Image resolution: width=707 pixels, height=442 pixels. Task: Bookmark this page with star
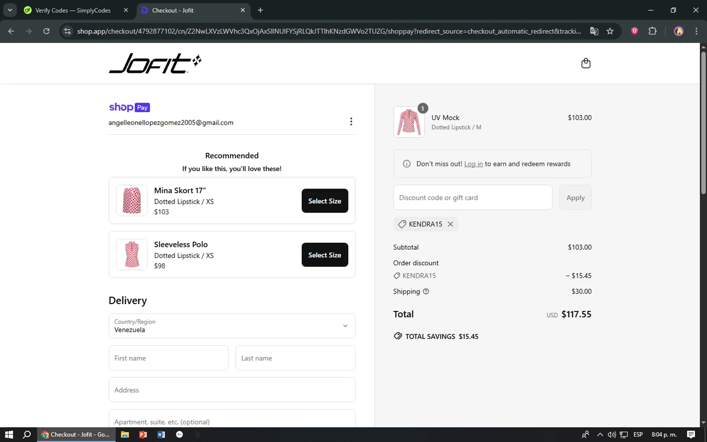coord(610,31)
